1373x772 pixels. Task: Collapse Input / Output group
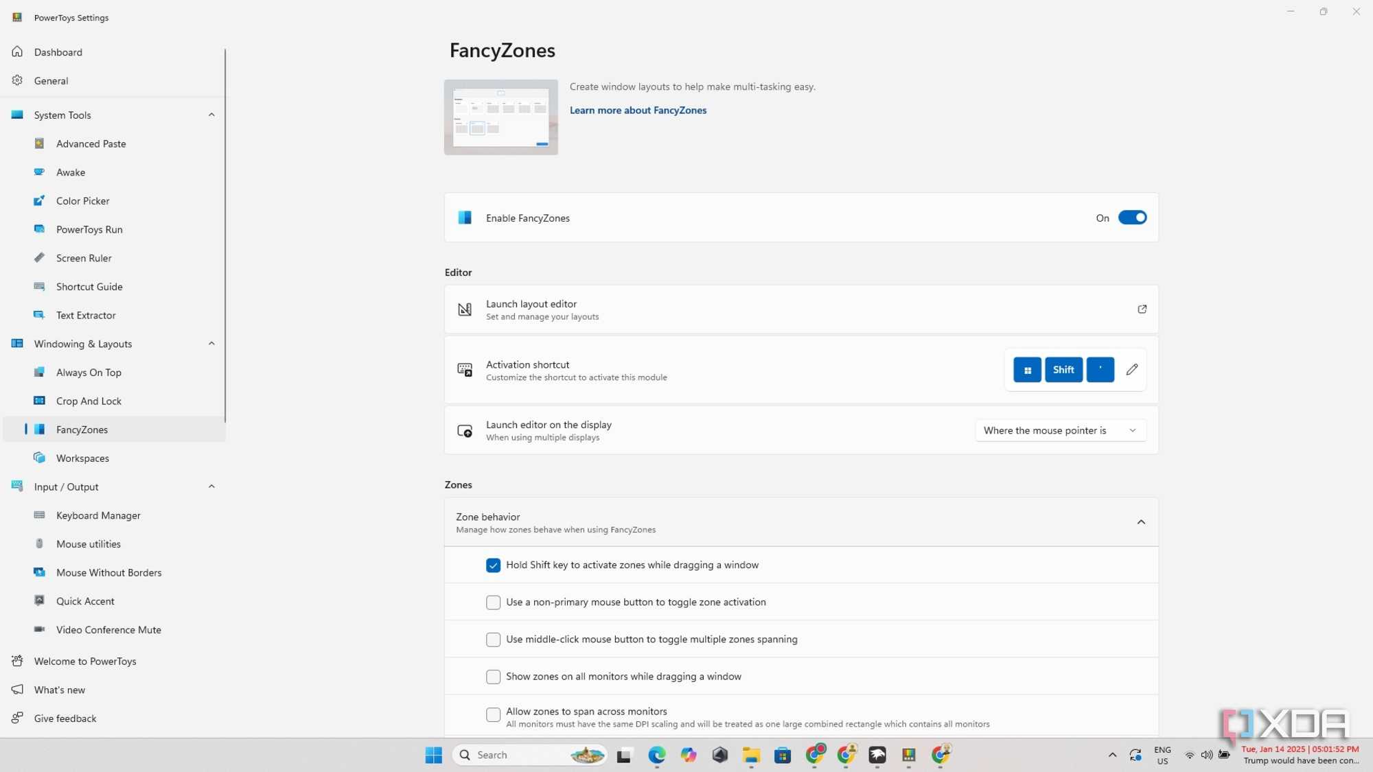point(211,487)
